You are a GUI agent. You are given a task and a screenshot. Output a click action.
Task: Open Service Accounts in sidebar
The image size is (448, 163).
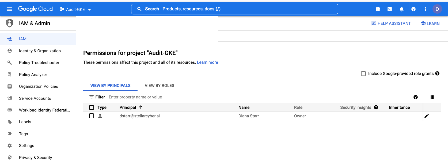[x=35, y=98]
